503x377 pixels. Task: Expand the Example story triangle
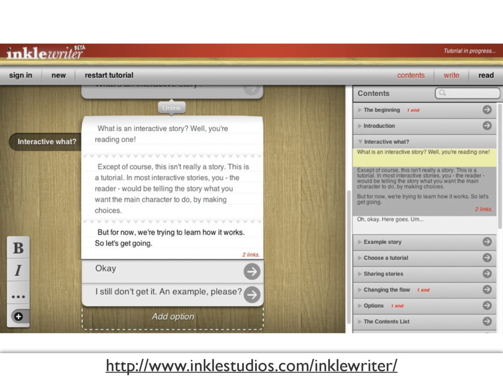tap(360, 242)
